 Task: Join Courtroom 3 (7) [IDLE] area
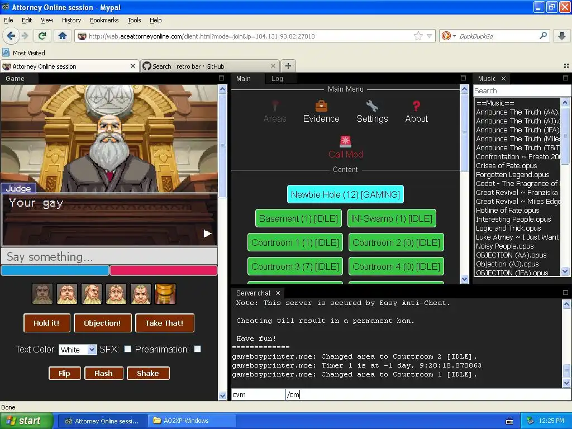click(295, 266)
